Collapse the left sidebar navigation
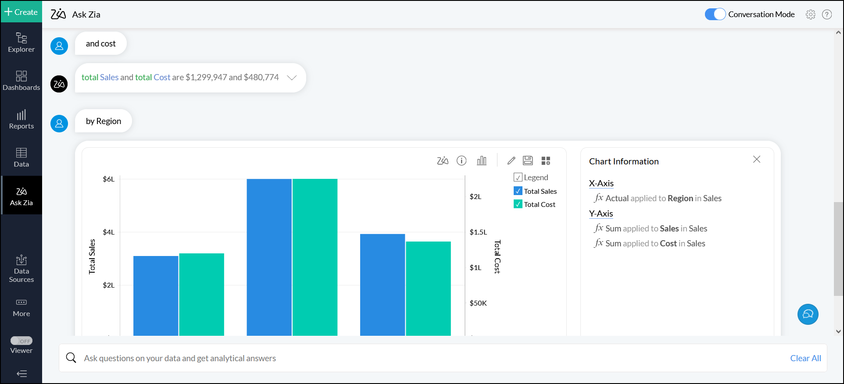 (21, 373)
